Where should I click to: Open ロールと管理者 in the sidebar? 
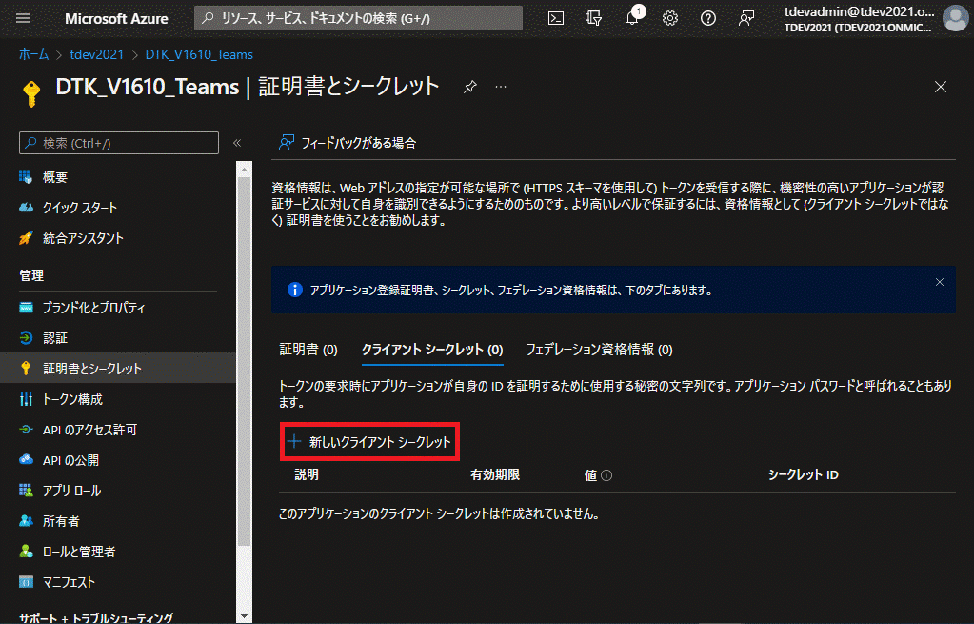(78, 552)
